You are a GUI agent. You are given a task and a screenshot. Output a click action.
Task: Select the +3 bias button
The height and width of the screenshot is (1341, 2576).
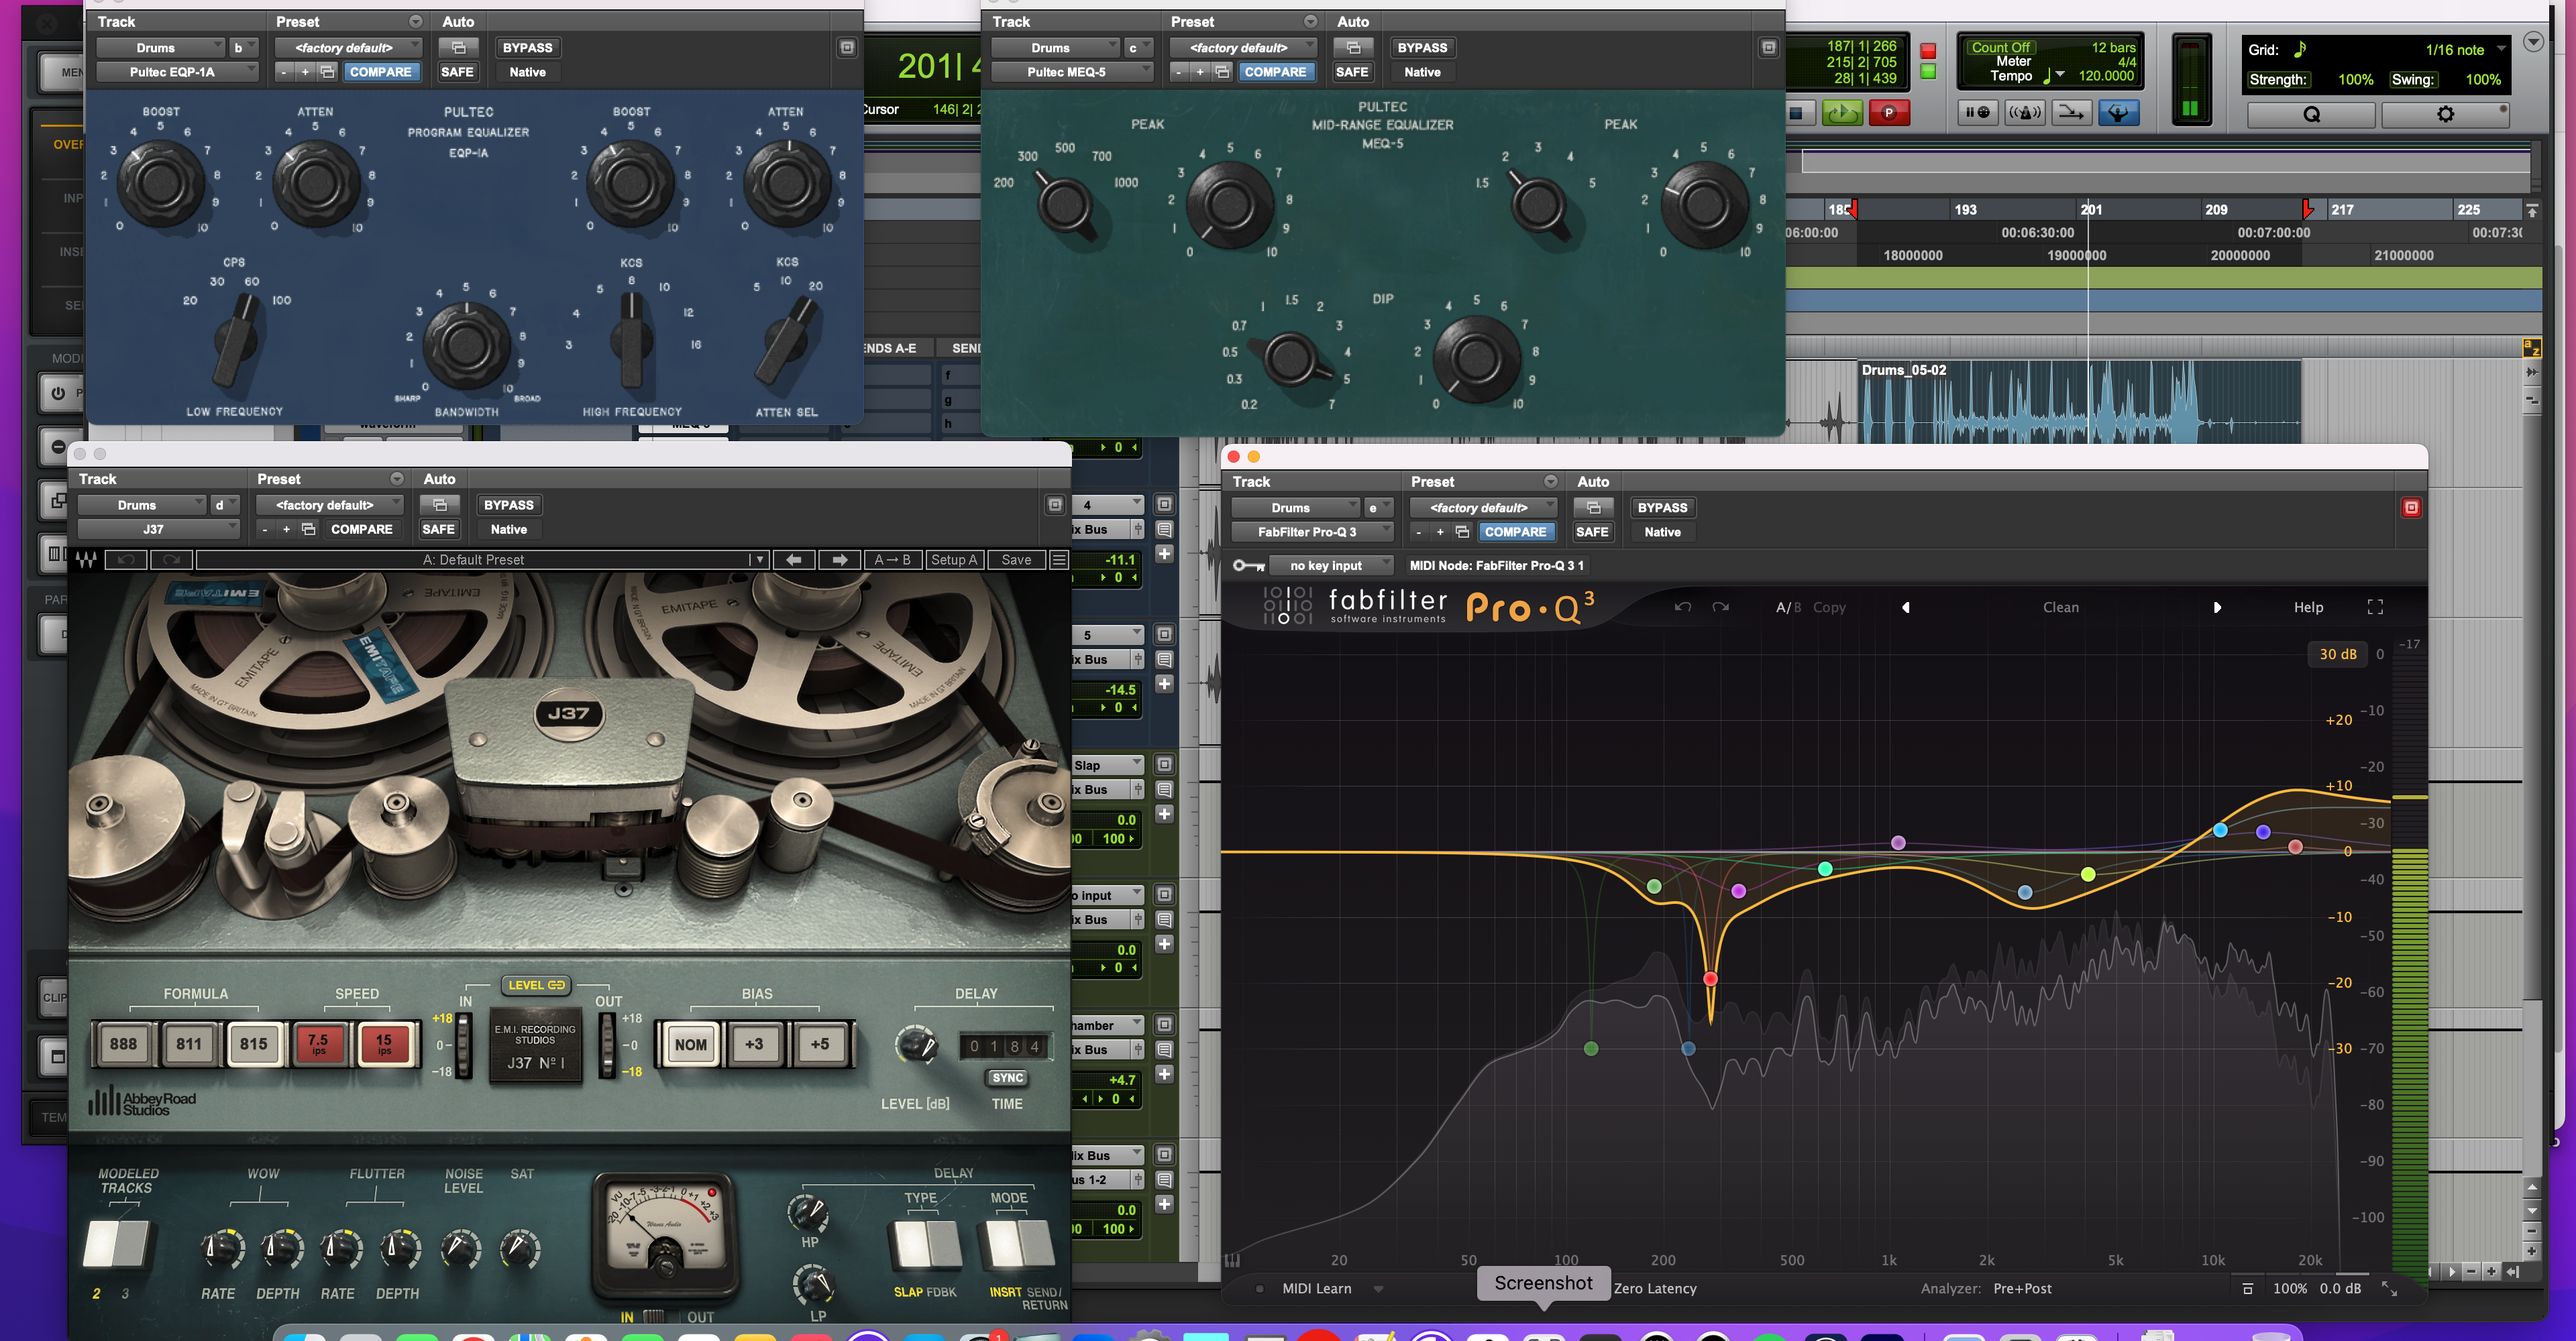coord(754,1044)
